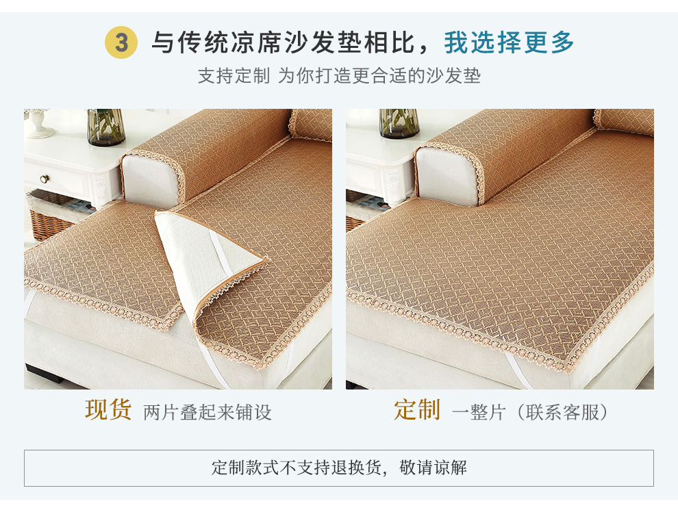Click the white pedestal vase at top-left of left photo
The width and height of the screenshot is (678, 510).
[x=38, y=124]
